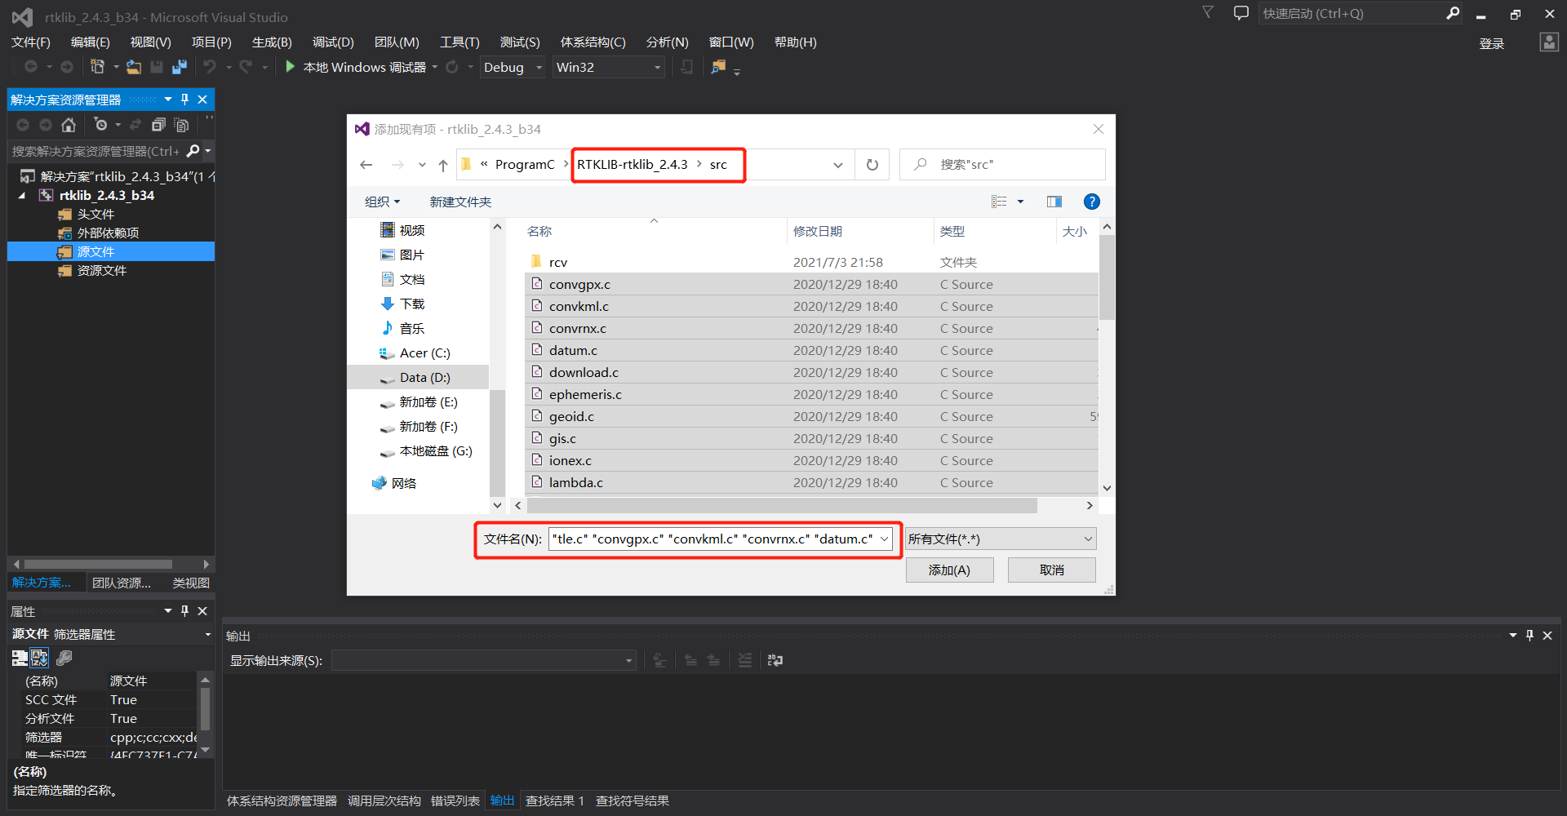Click the 添加(A) button

[x=949, y=570]
